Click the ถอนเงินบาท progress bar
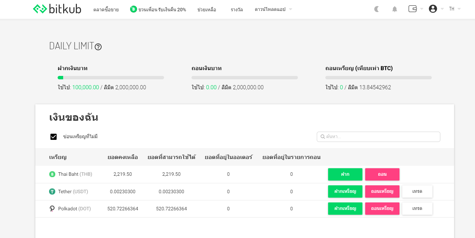This screenshot has width=475, height=238. click(x=245, y=78)
